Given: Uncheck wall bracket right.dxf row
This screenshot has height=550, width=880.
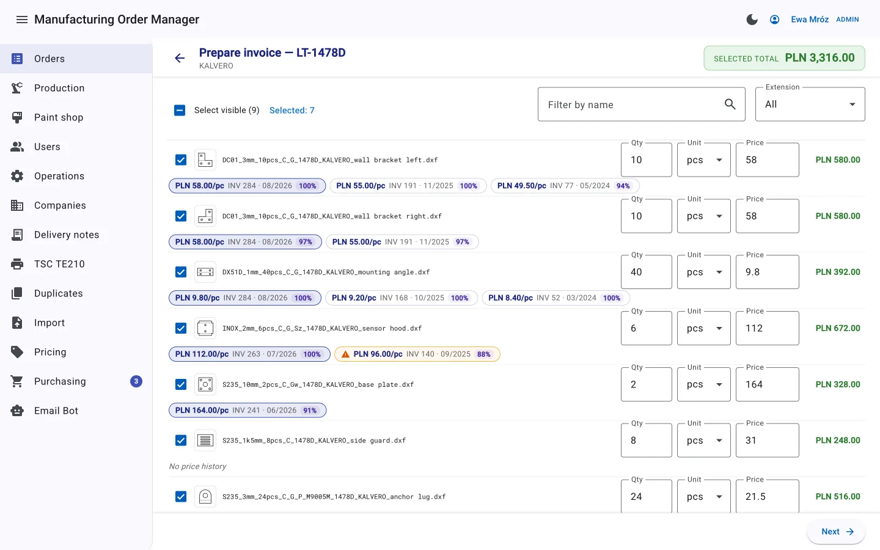Looking at the screenshot, I should pos(181,216).
